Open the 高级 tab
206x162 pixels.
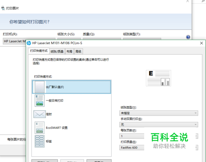click(78, 51)
